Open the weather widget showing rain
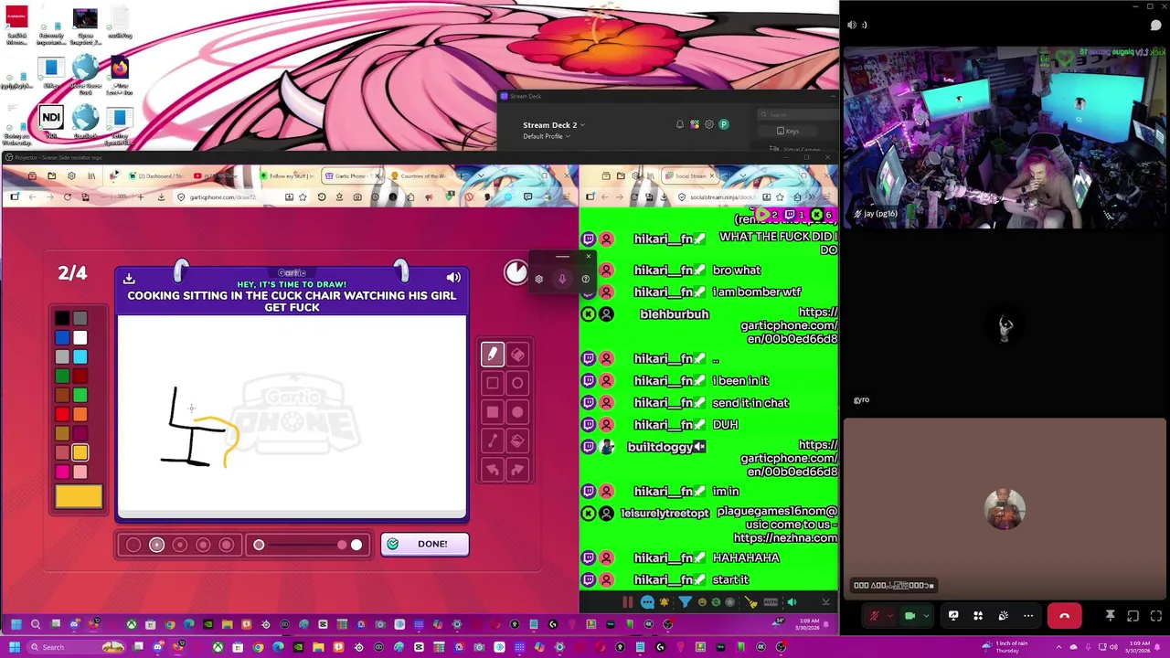Screen dimensions: 1170x658 [1005, 647]
